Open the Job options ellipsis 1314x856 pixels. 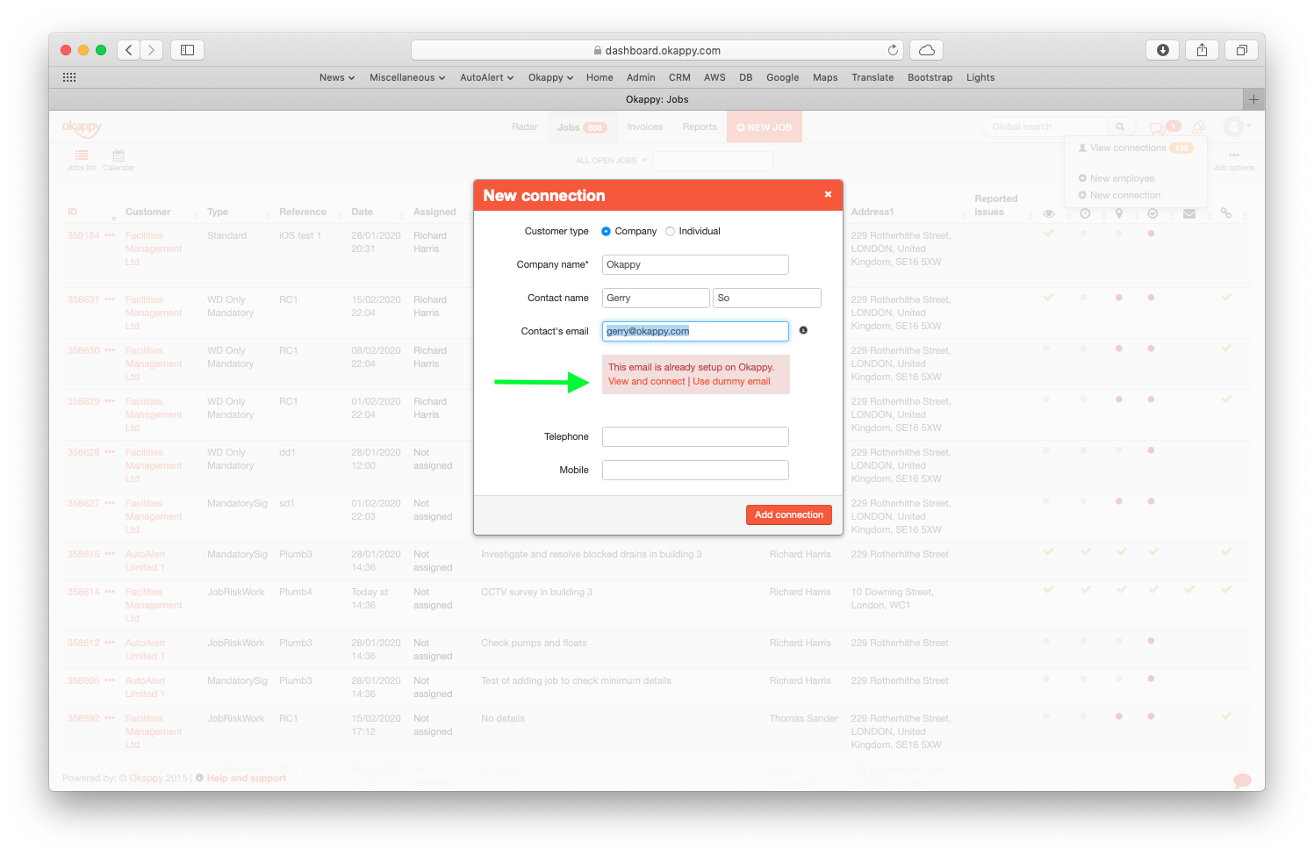pyautogui.click(x=1234, y=155)
